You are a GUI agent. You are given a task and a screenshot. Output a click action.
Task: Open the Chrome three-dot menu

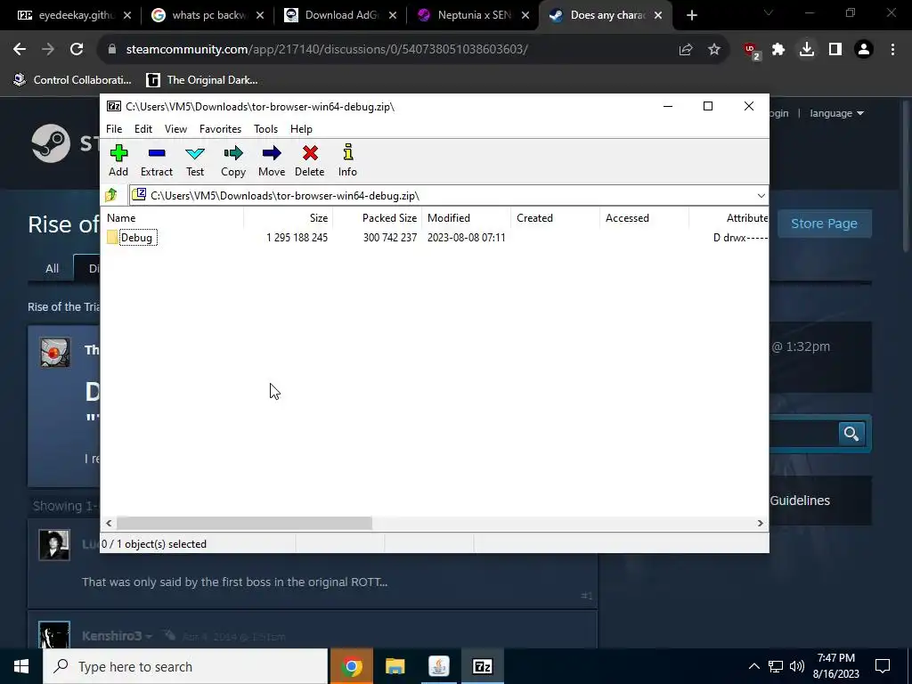click(892, 50)
